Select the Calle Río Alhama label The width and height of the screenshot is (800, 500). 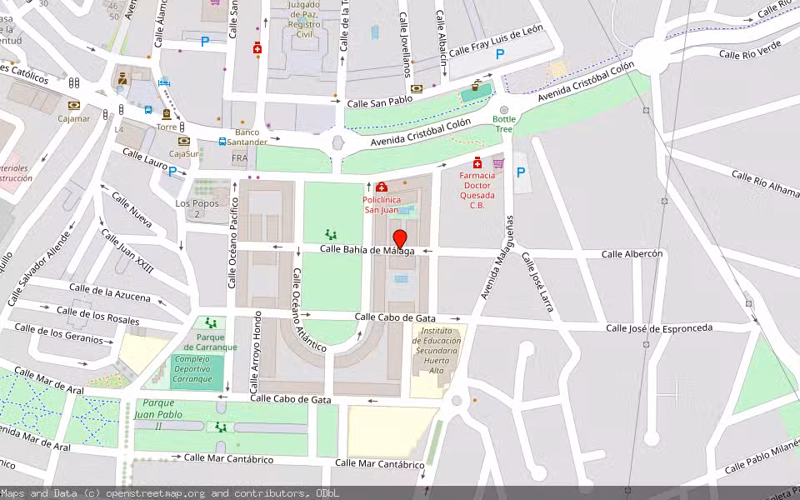(765, 183)
